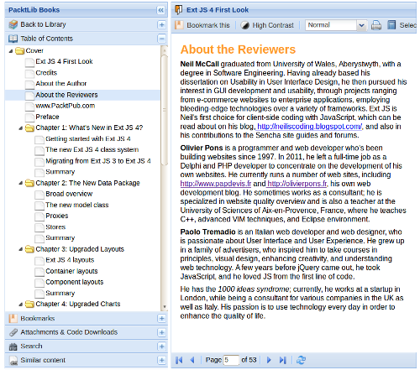Expand Attachments & Code Downloads section
Image resolution: width=420 pixels, height=370 pixels.
161,332
